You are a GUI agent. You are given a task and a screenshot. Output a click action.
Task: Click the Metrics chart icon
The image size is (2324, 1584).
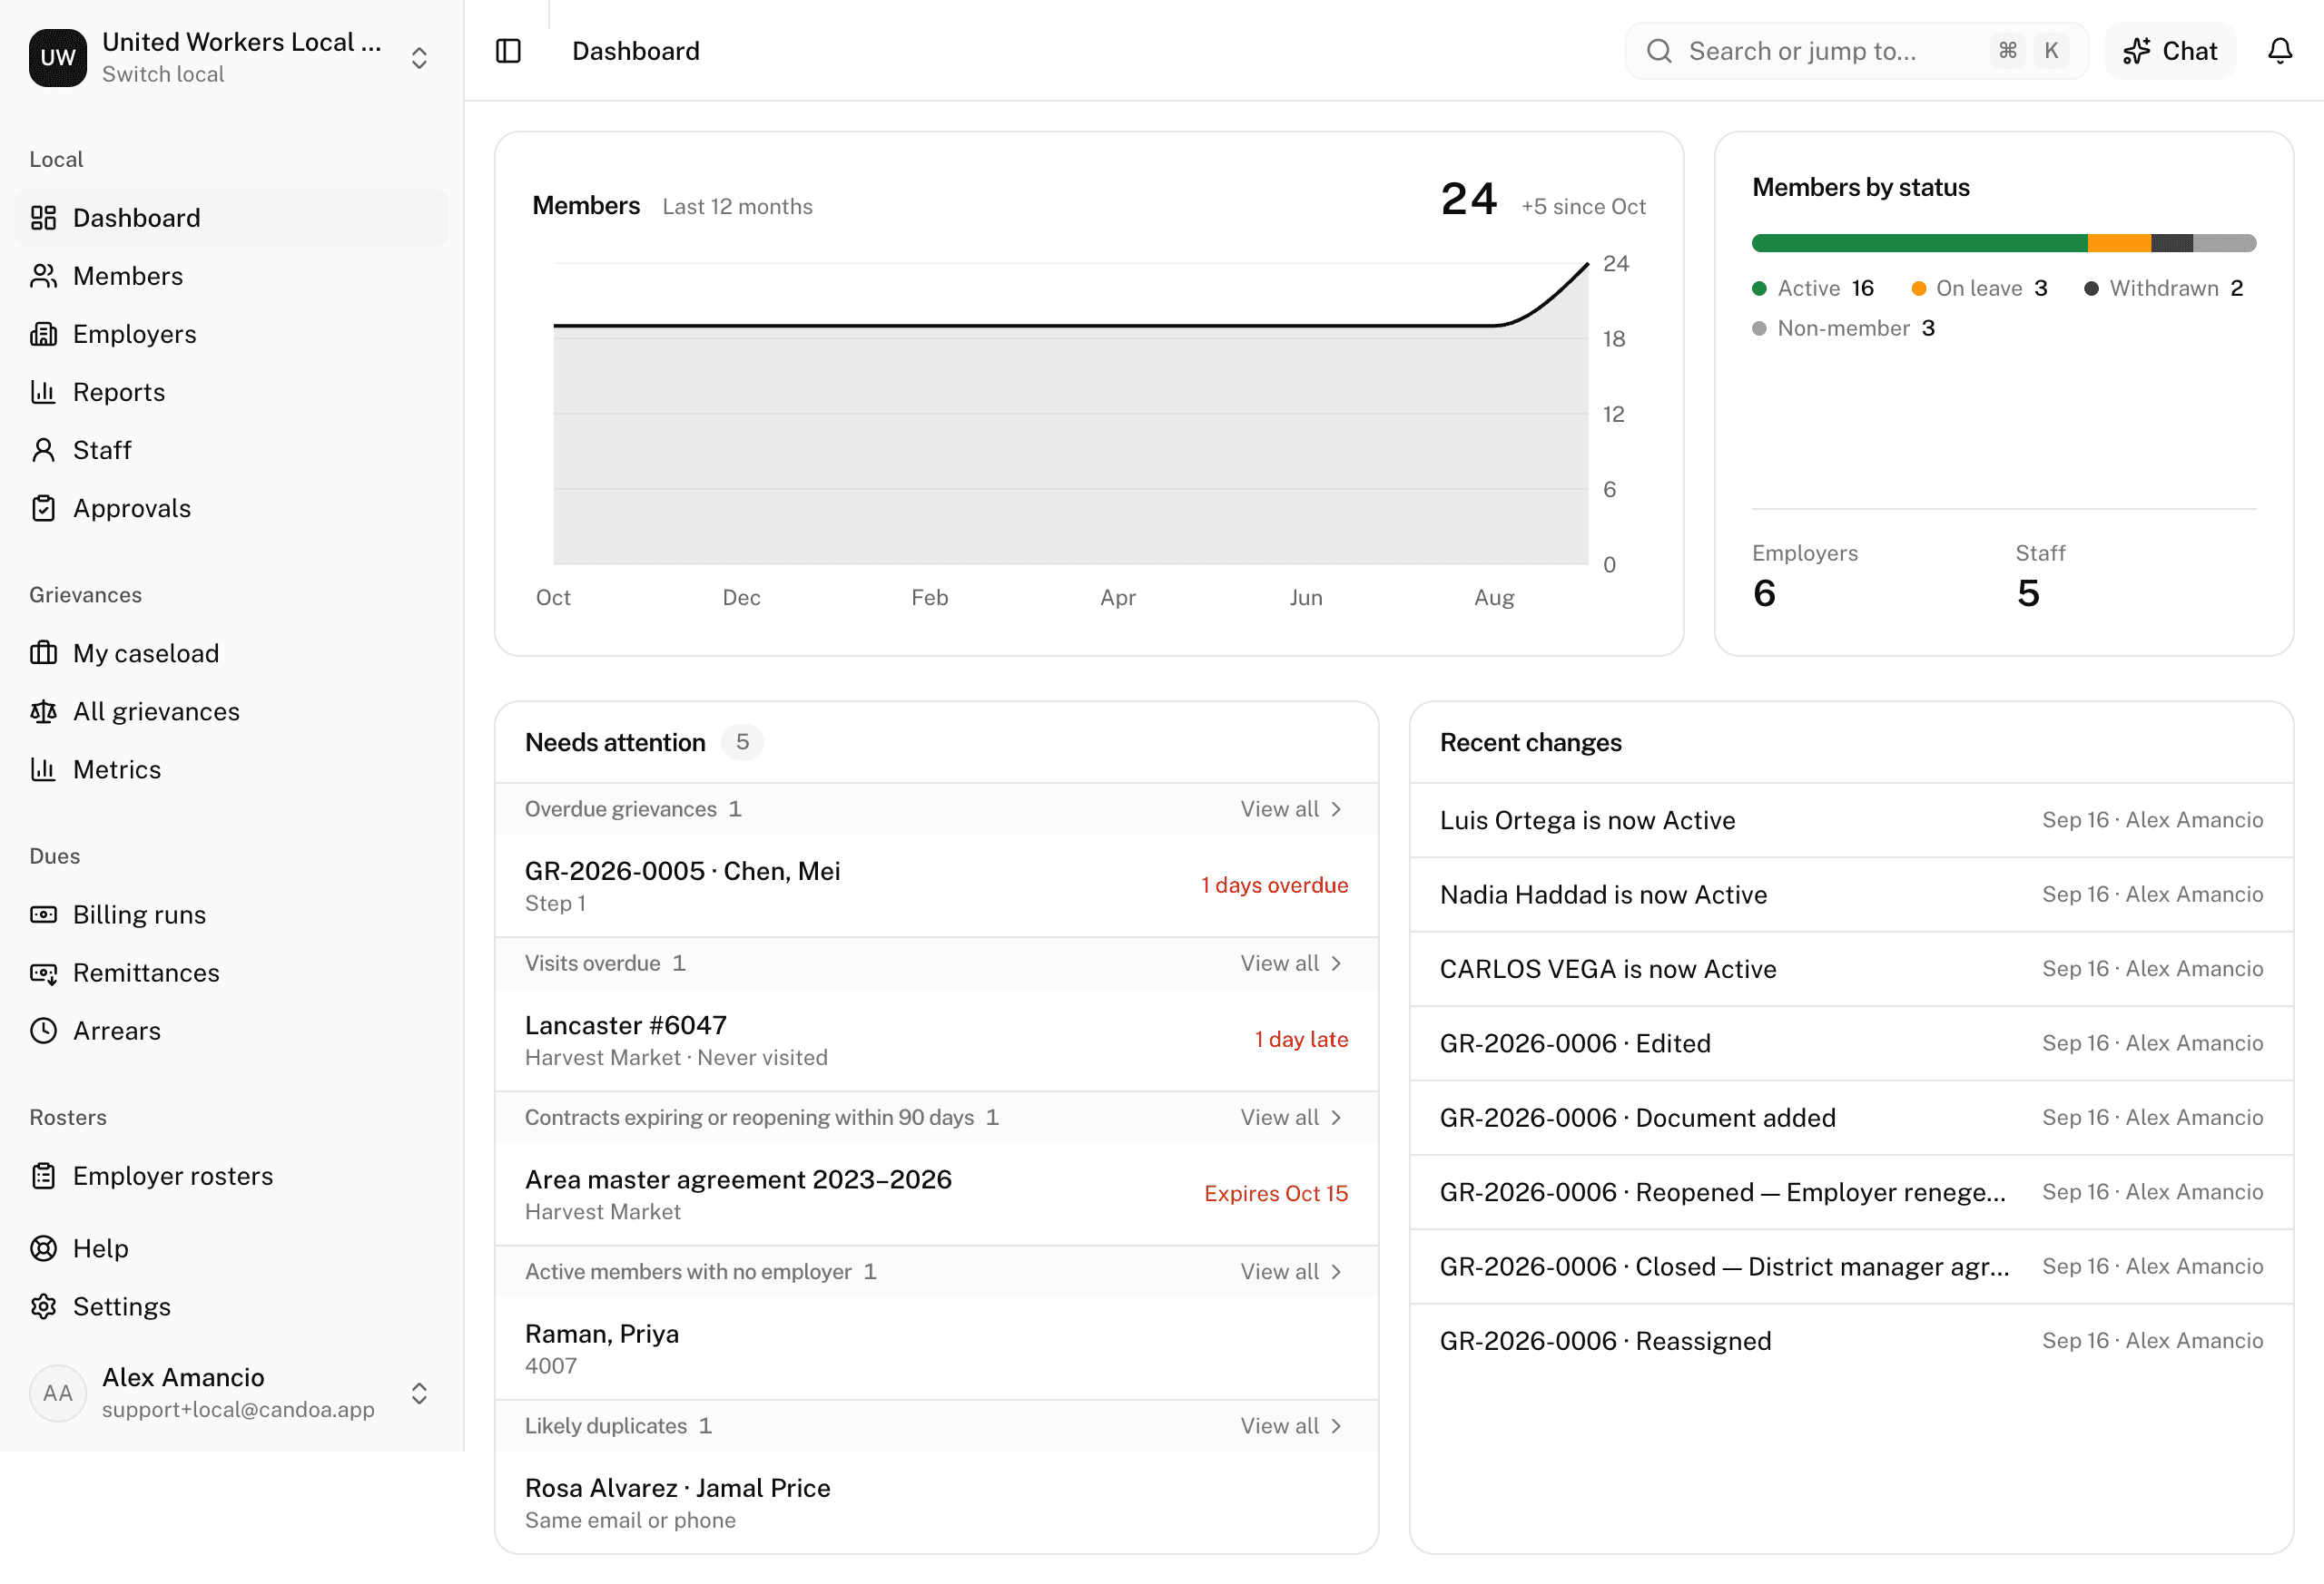point(43,768)
